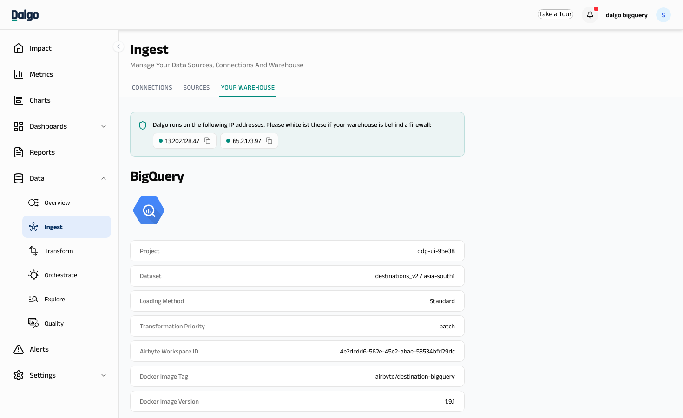The image size is (683, 418).
Task: Click the Data database icon
Action: (x=19, y=178)
